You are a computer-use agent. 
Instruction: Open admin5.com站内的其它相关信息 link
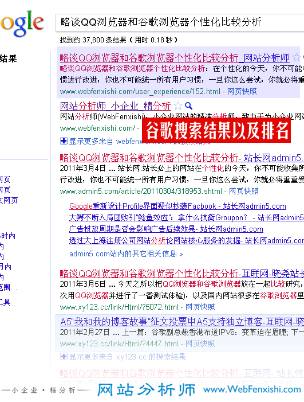[126, 254]
